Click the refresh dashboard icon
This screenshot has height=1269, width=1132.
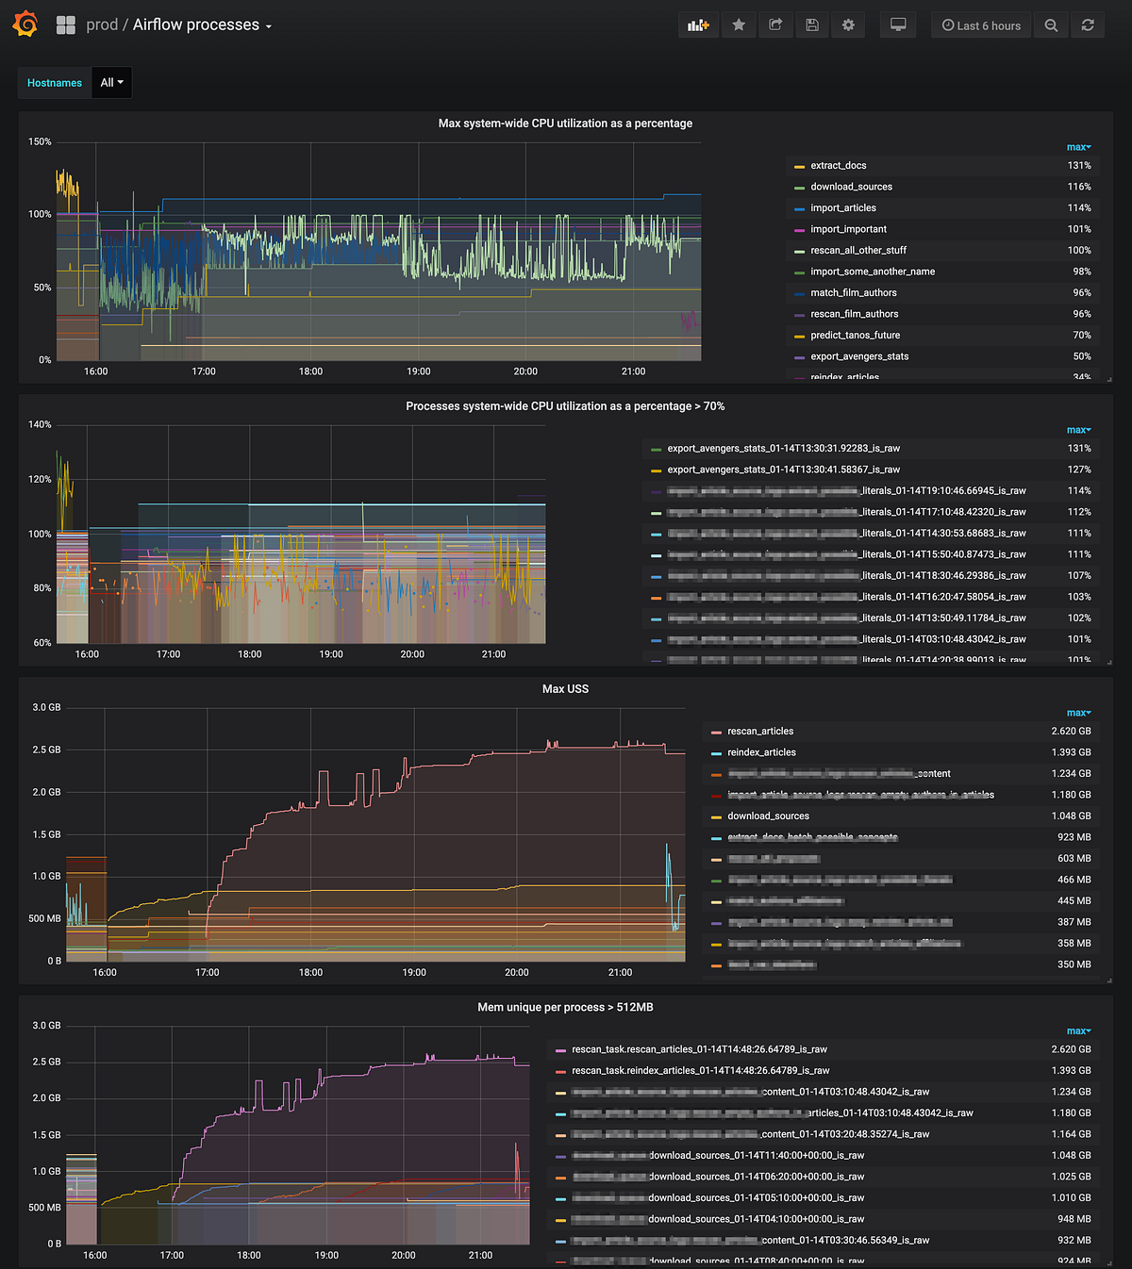click(x=1088, y=25)
